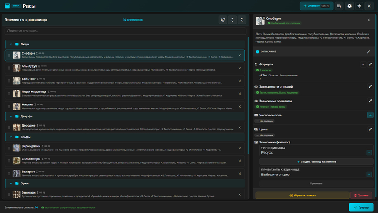Close the Расы window with the X
Viewport: 378px width, 213px height.
[x=369, y=6]
